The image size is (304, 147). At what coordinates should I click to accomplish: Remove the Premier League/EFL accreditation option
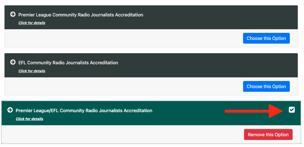(x=268, y=135)
